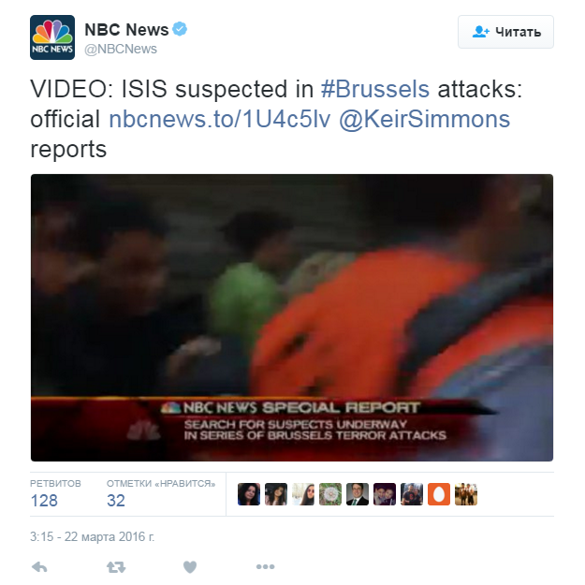Click the blue verified badge
This screenshot has width=585, height=585.
[180, 29]
